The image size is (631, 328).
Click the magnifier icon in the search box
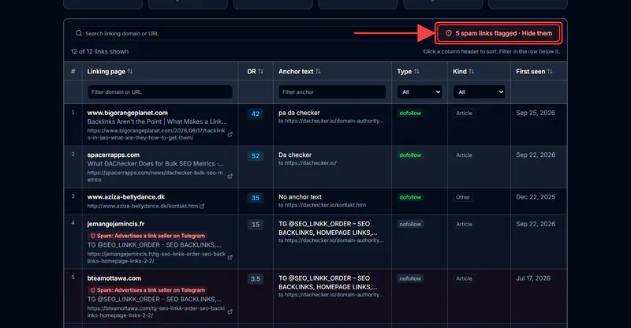click(x=79, y=33)
